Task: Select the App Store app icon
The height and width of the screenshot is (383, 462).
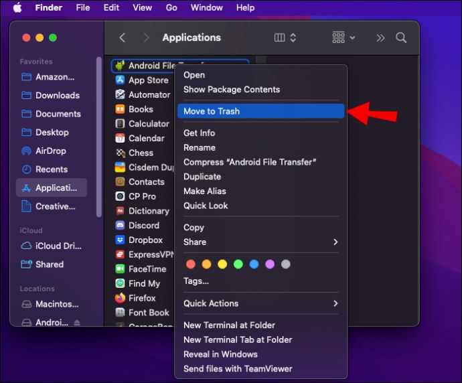Action: [x=120, y=80]
